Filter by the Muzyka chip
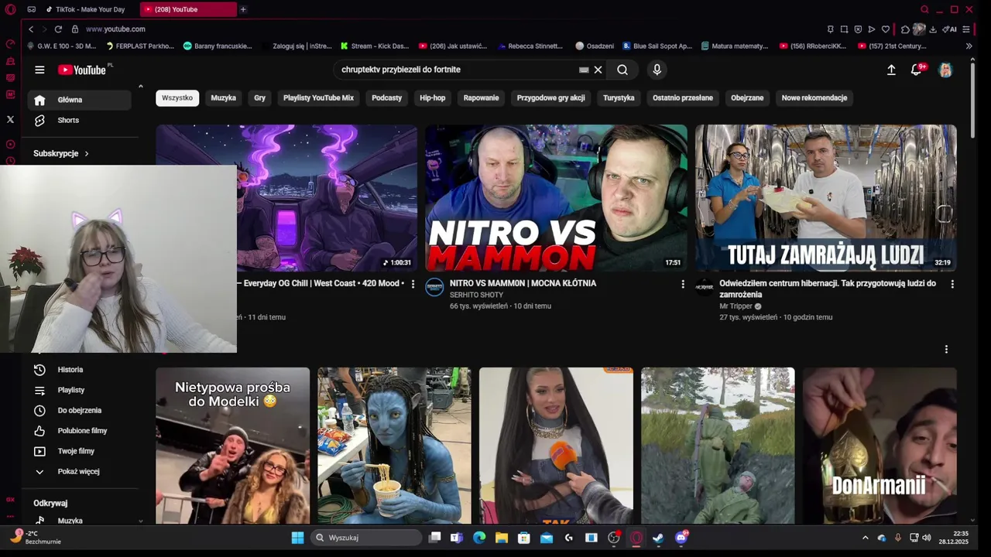991x557 pixels. tap(224, 97)
